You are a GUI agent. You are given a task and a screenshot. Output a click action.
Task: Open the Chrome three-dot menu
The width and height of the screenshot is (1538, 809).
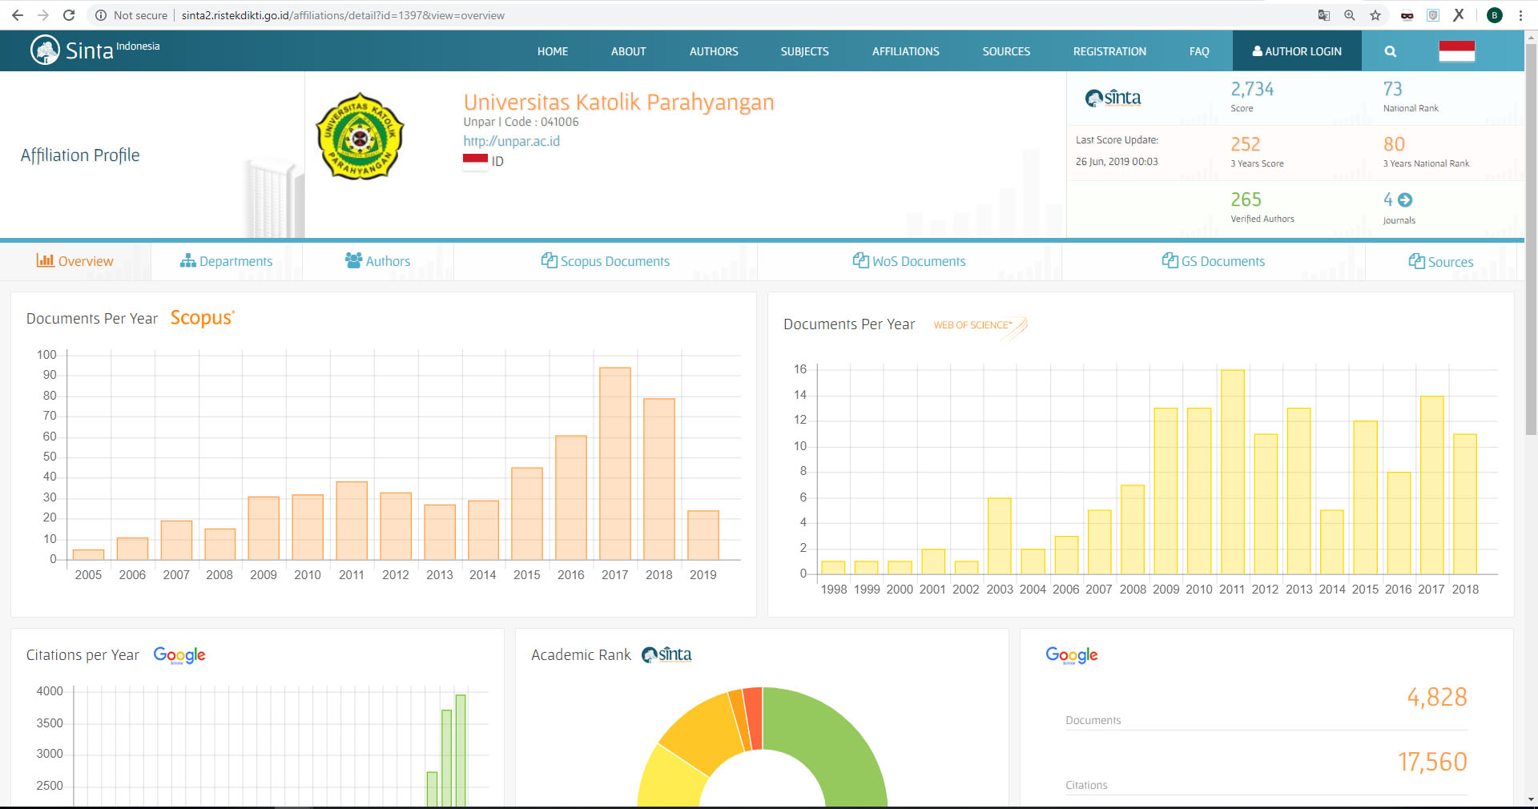pyautogui.click(x=1520, y=15)
